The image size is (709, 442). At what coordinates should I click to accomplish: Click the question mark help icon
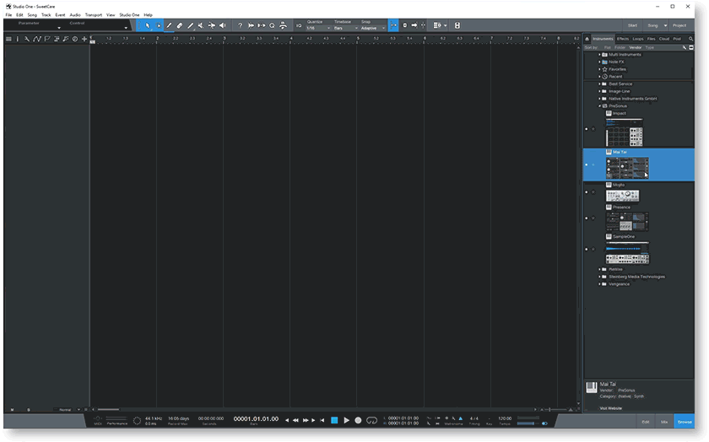(240, 26)
